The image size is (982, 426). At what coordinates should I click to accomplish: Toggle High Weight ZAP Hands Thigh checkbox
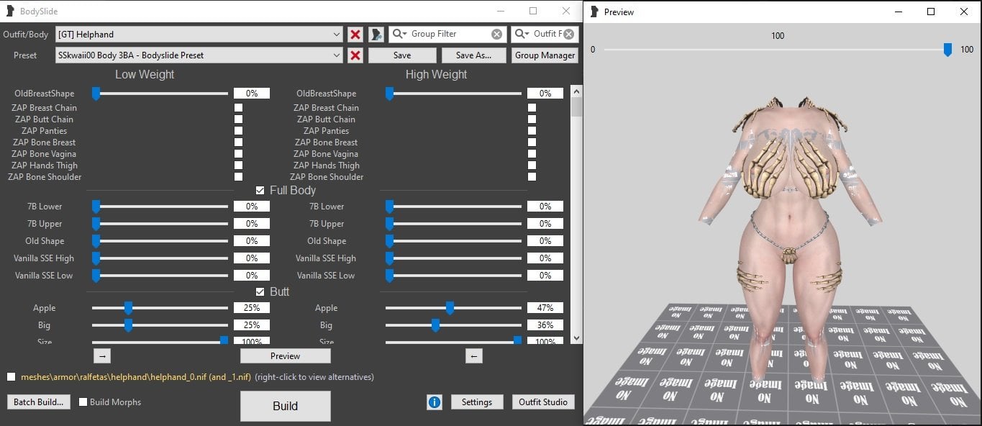[x=532, y=166]
